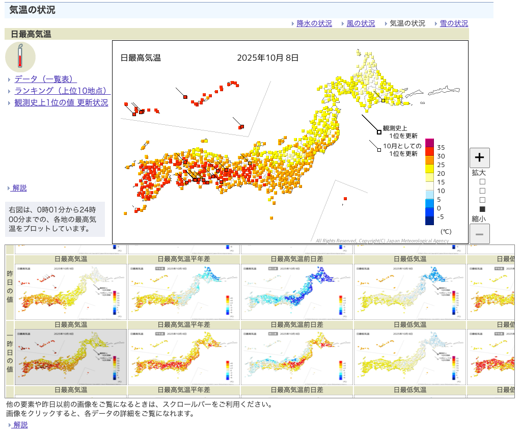Open 観測史上1位の値 更新状況 link
521x434 pixels.
pos(61,102)
